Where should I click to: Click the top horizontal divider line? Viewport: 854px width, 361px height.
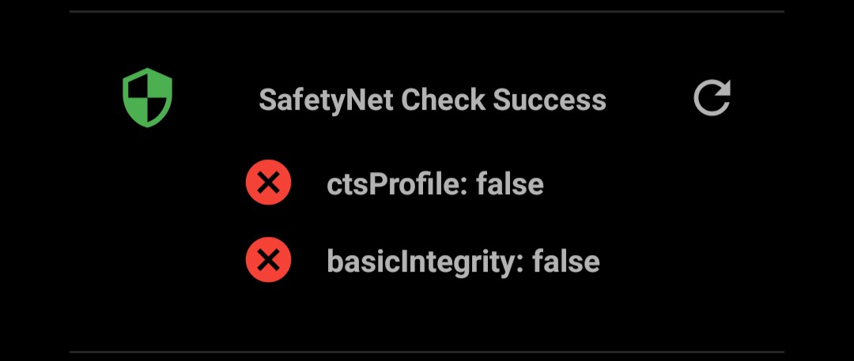point(427,12)
